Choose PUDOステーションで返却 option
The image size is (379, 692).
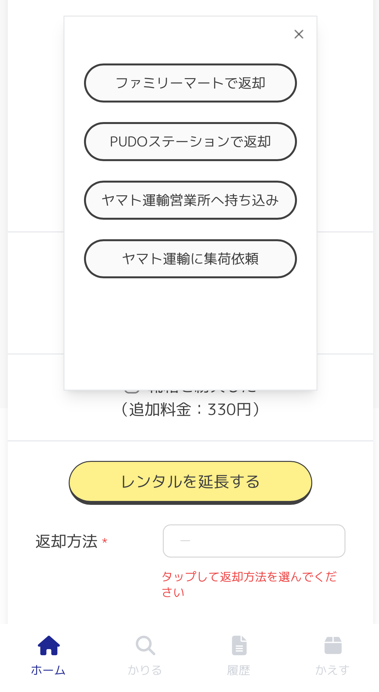point(190,142)
